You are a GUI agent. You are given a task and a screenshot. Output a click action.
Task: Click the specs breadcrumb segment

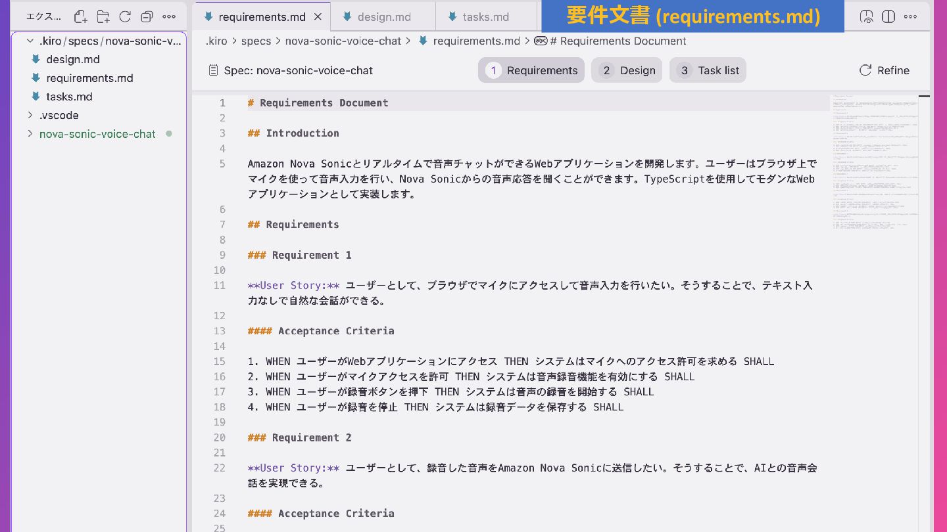(256, 41)
